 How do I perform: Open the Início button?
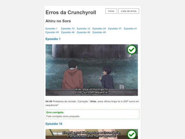click(111, 11)
